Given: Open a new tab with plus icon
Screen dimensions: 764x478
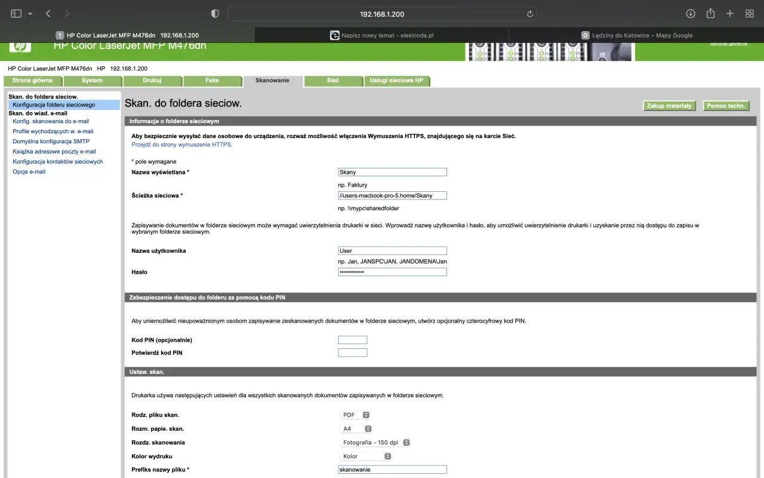Looking at the screenshot, I should point(730,14).
